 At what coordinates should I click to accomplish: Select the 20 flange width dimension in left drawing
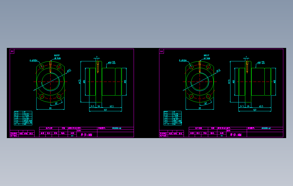tap(99, 106)
